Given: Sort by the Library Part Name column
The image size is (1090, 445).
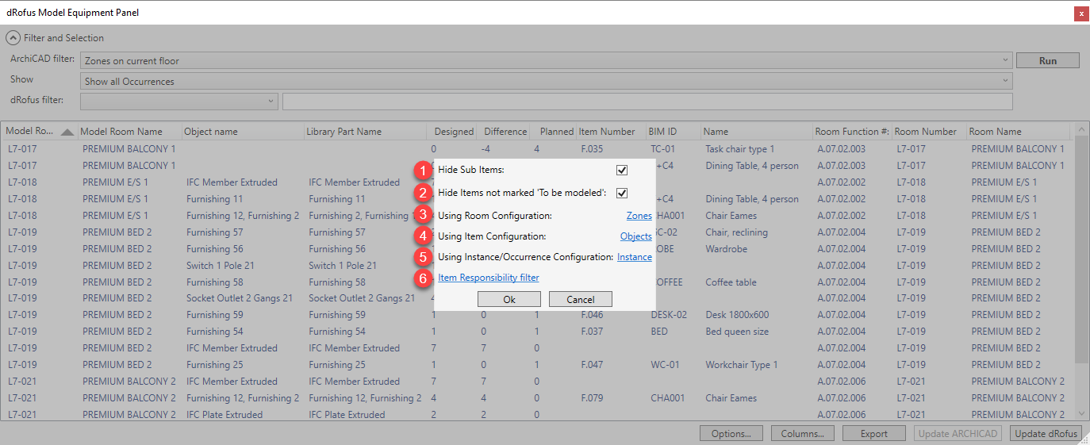Looking at the screenshot, I should pyautogui.click(x=344, y=132).
